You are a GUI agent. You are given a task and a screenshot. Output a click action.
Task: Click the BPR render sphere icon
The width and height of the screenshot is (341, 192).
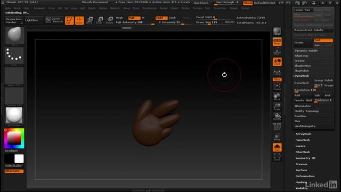point(277,31)
